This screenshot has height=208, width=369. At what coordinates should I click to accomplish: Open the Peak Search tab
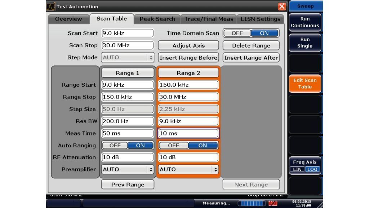[x=157, y=19]
